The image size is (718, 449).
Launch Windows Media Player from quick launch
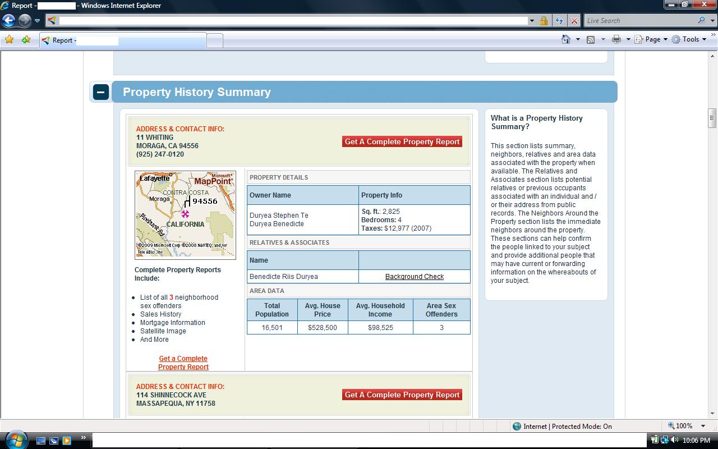67,441
